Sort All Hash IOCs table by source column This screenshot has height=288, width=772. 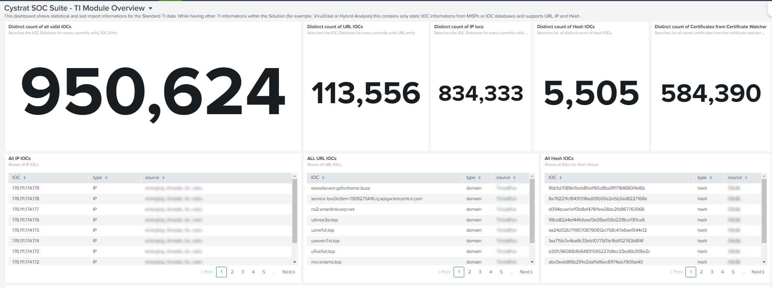(x=738, y=177)
